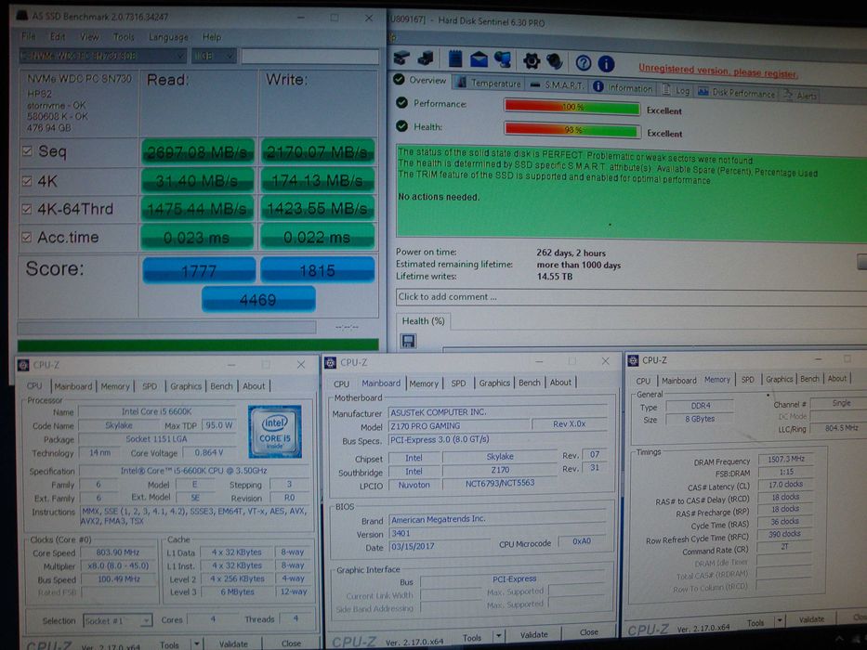Screen dimensions: 867x650
Task: Click the Intel Core i5 logo in CPU-Z
Action: point(275,432)
